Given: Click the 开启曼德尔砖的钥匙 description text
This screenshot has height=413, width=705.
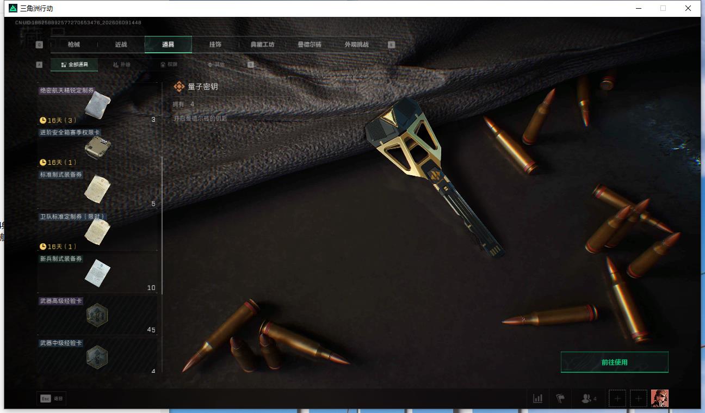Looking at the screenshot, I should click(x=200, y=118).
